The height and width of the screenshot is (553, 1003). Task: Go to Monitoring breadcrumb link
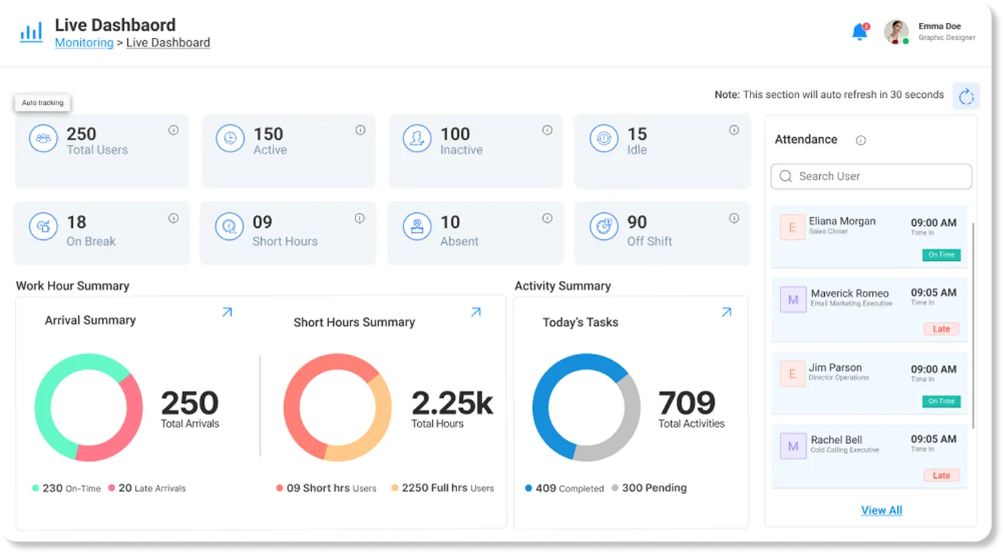[x=84, y=43]
